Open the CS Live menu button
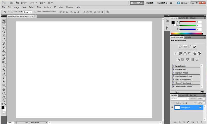 (x=183, y=3)
